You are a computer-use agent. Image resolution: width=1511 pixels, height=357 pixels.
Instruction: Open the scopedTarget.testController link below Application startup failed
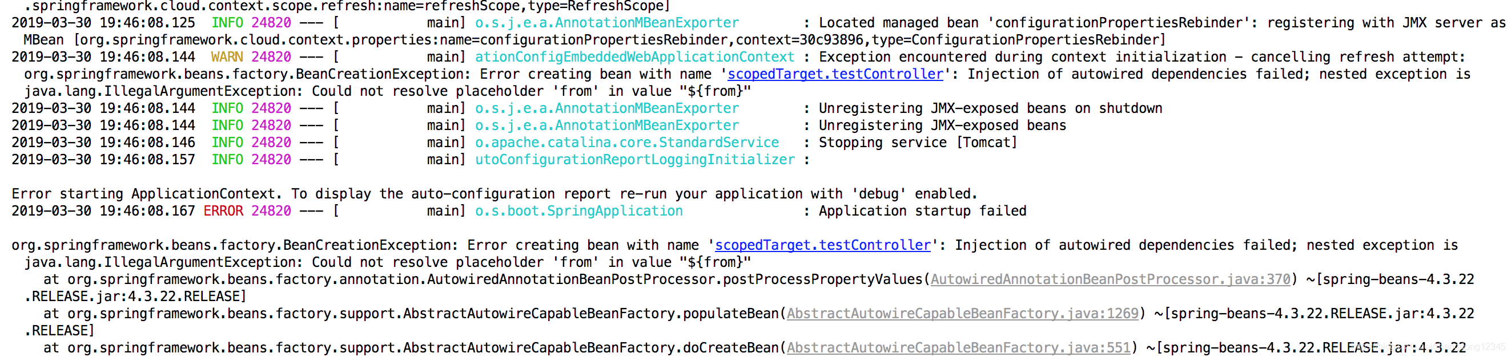pos(822,246)
